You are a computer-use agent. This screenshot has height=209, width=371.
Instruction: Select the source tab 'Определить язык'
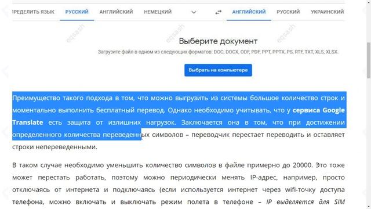pyautogui.click(x=34, y=12)
